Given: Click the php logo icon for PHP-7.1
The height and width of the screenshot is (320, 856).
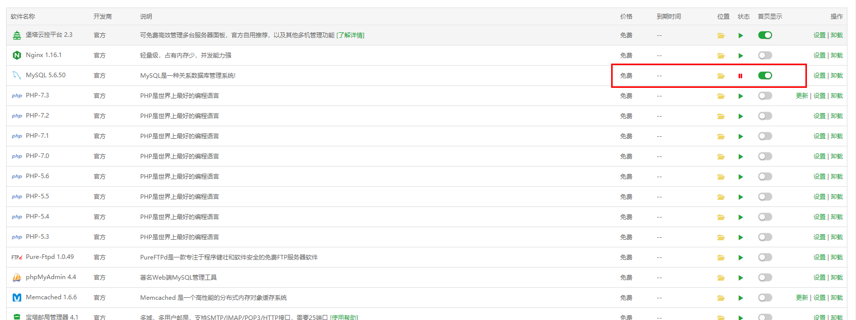Looking at the screenshot, I should [x=17, y=136].
